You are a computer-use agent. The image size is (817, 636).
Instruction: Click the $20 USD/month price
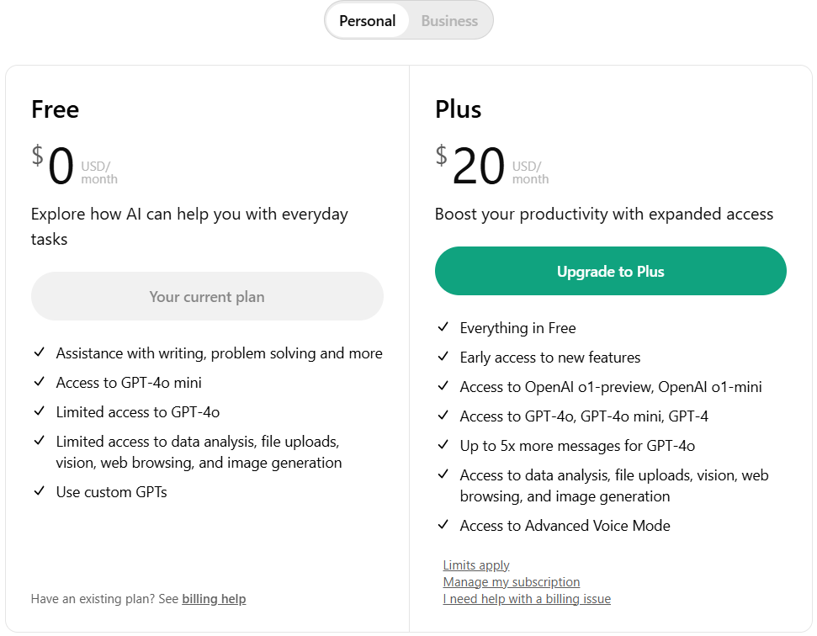(x=480, y=167)
